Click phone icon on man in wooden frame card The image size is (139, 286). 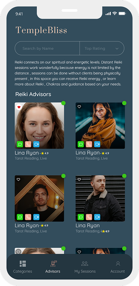point(28,217)
